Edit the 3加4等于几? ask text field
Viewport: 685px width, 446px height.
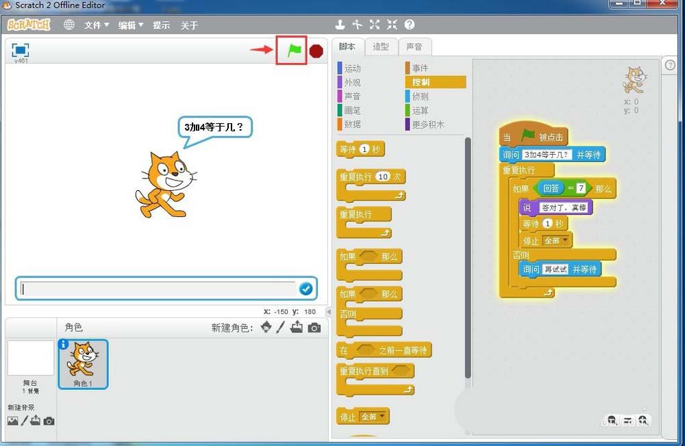(x=547, y=155)
